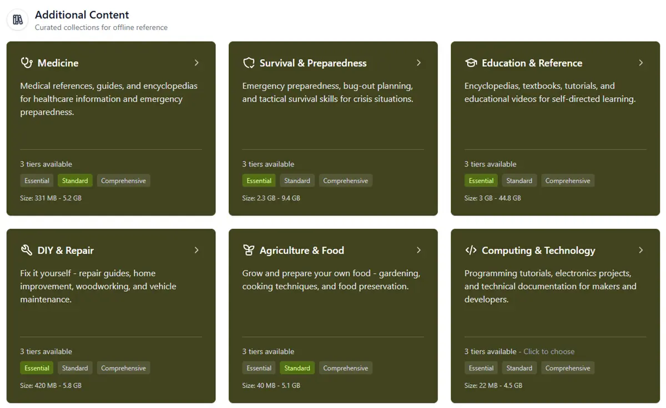This screenshot has height=408, width=666.
Task: Open the Computing & Technology card title
Action: 538,250
